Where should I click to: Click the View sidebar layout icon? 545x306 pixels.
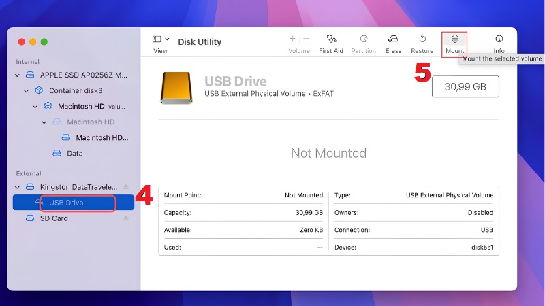pos(157,39)
